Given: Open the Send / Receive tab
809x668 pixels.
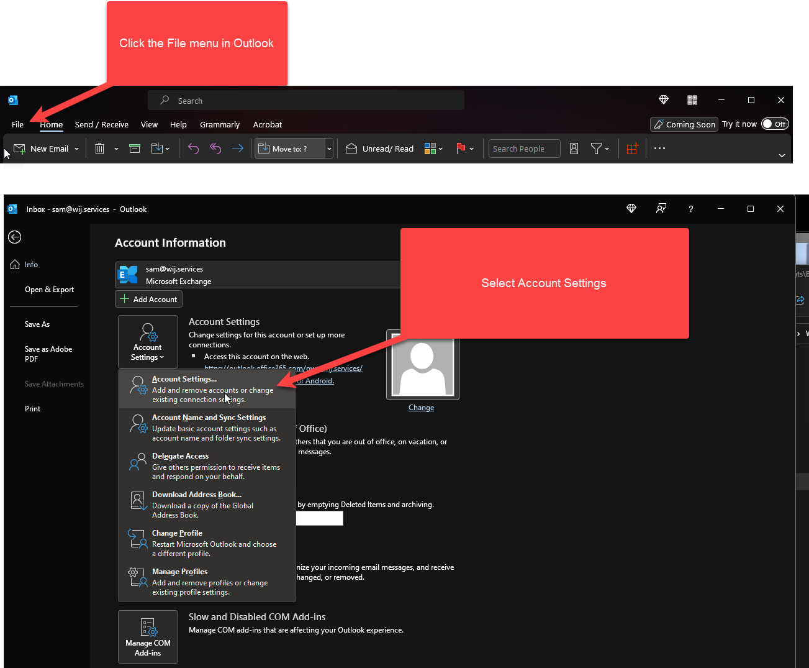Looking at the screenshot, I should [x=102, y=124].
